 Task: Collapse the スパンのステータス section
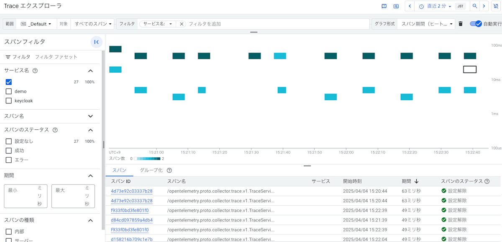90,130
